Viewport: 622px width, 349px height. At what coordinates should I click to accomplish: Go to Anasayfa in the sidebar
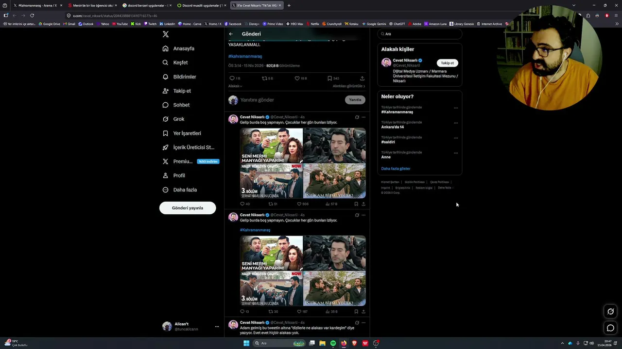[x=178, y=48]
